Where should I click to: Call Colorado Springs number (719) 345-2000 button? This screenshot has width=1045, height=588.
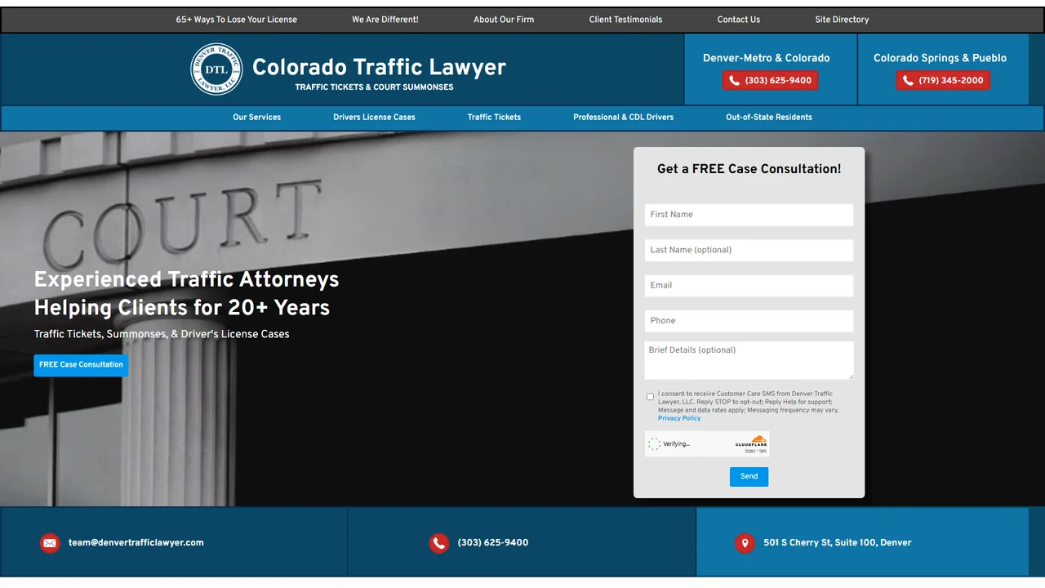click(943, 81)
